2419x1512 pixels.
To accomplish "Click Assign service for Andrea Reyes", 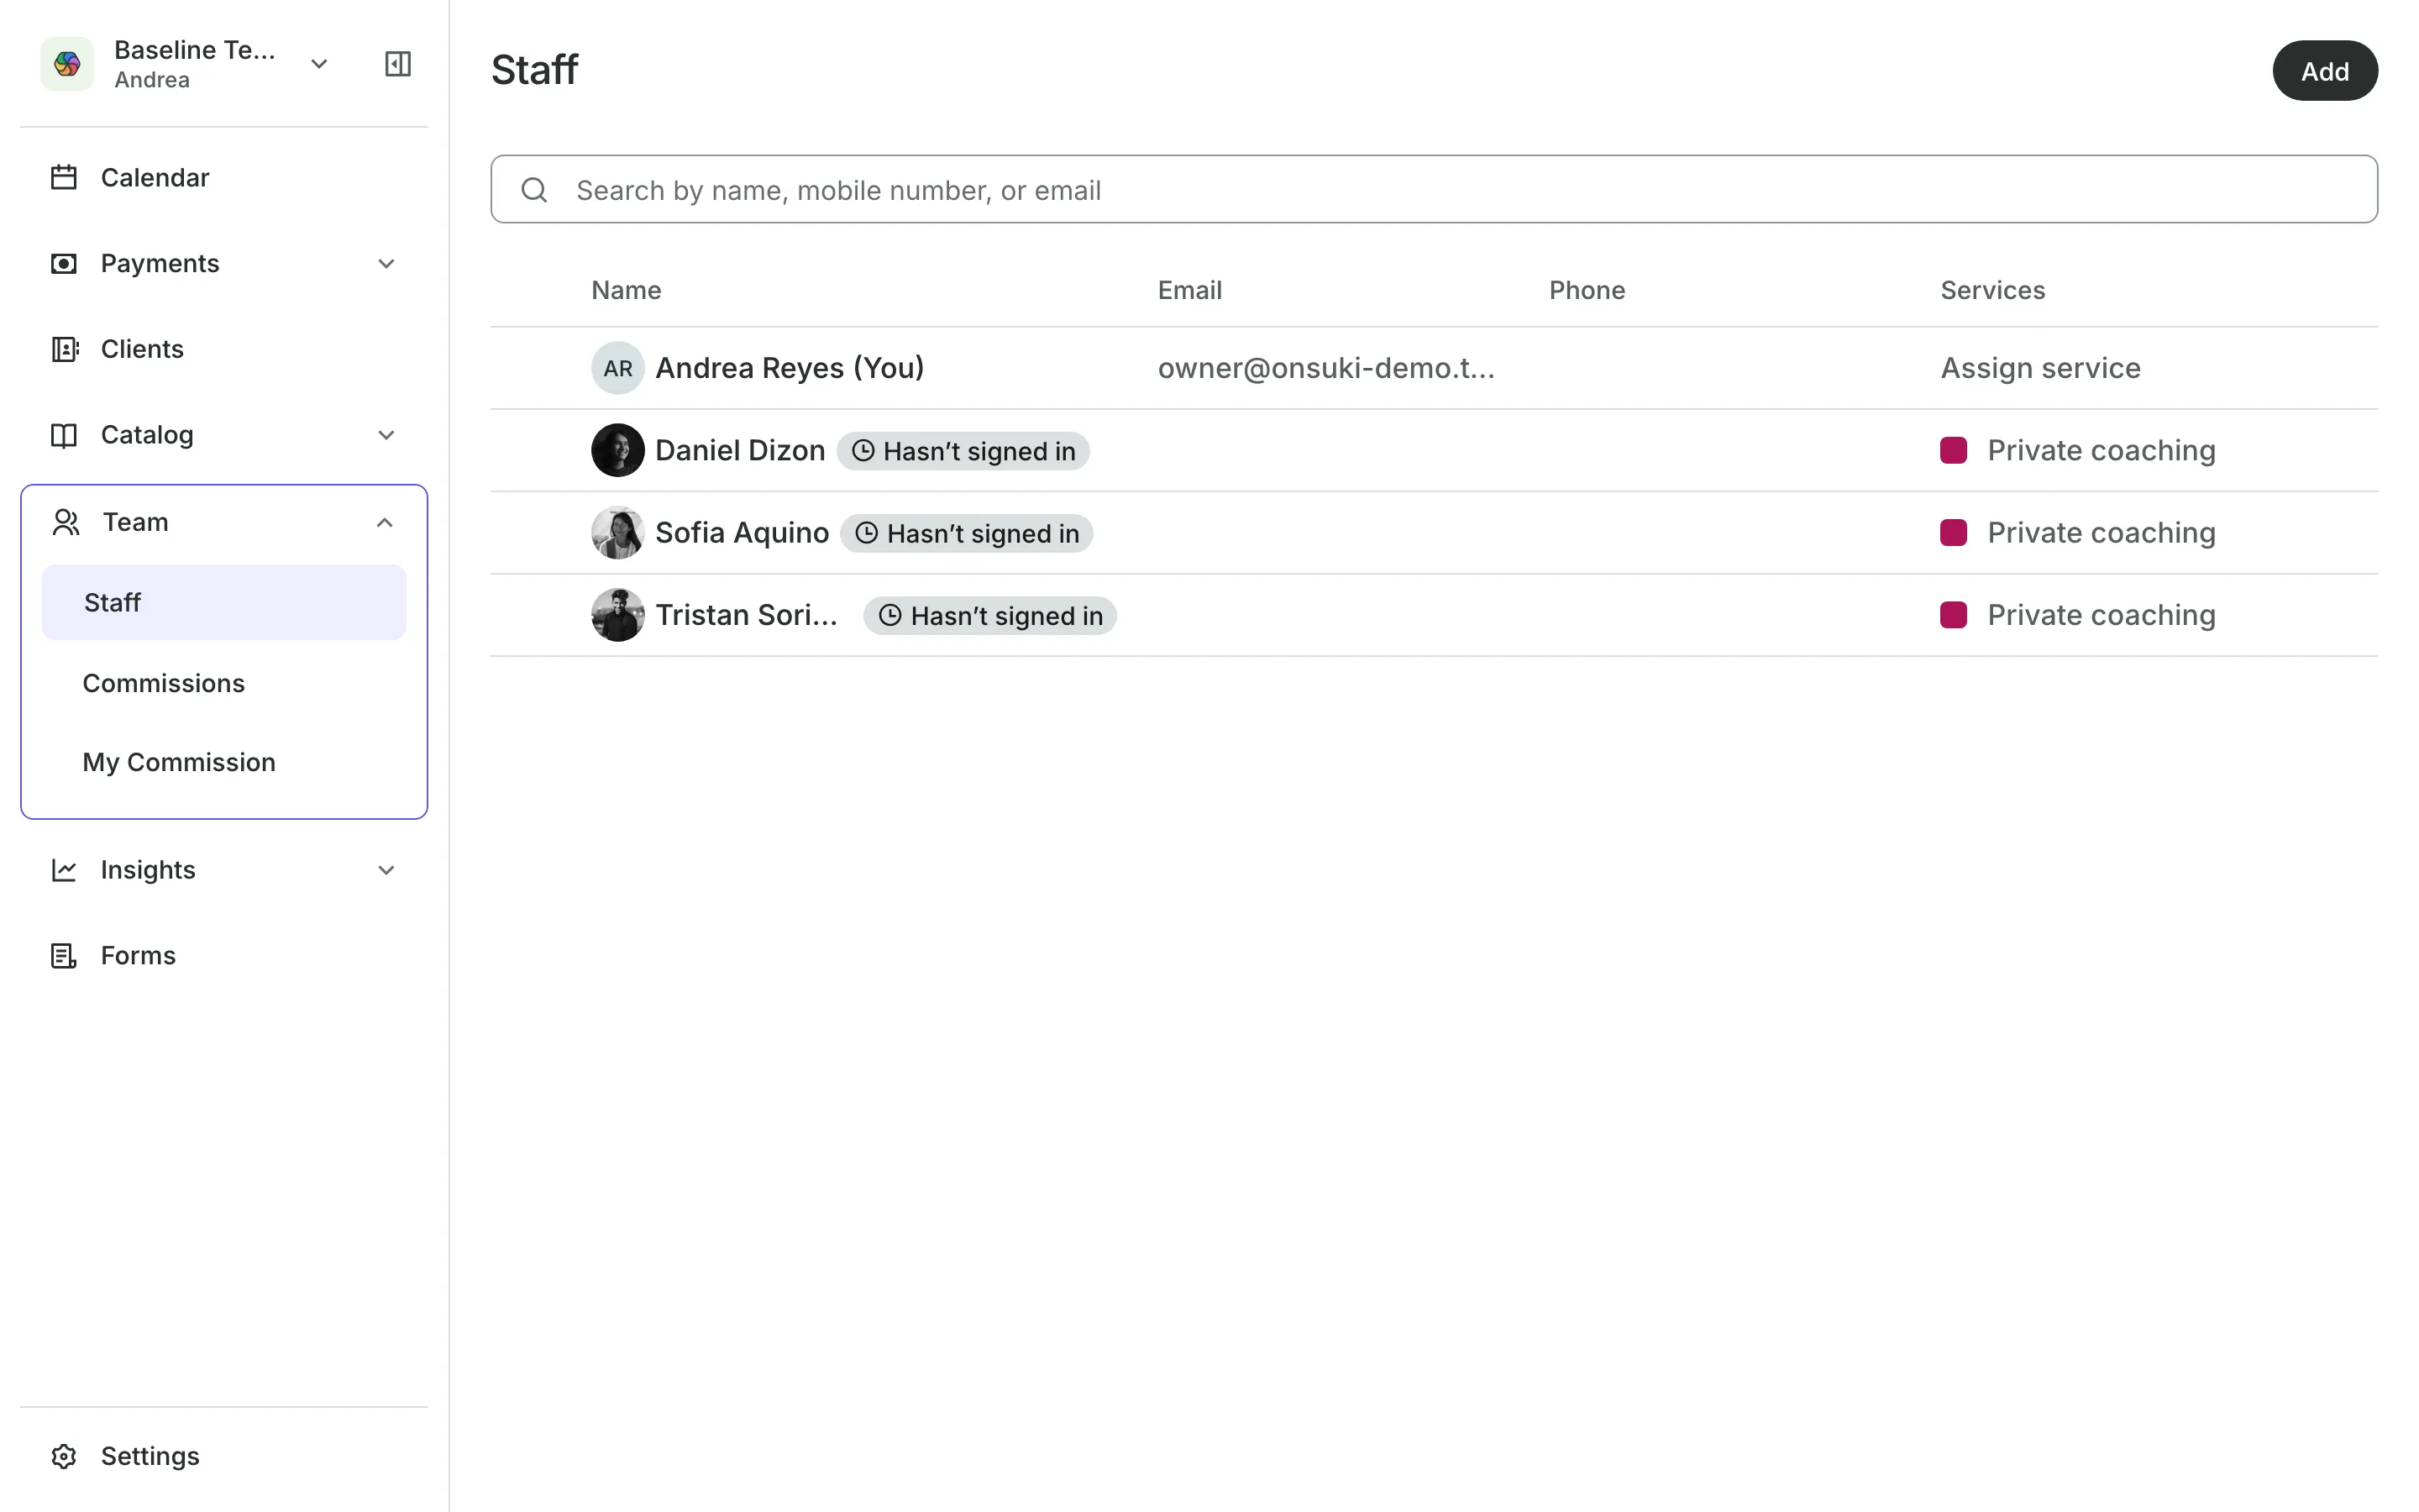I will [2040, 368].
